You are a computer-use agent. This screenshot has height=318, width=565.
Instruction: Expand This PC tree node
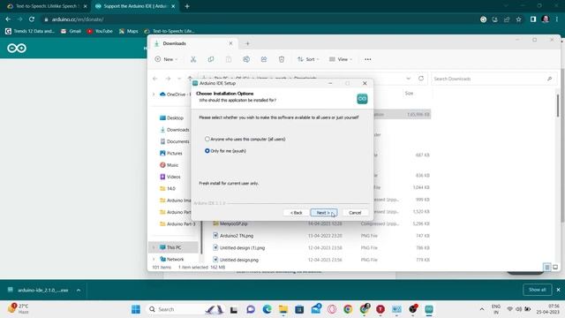click(x=154, y=247)
